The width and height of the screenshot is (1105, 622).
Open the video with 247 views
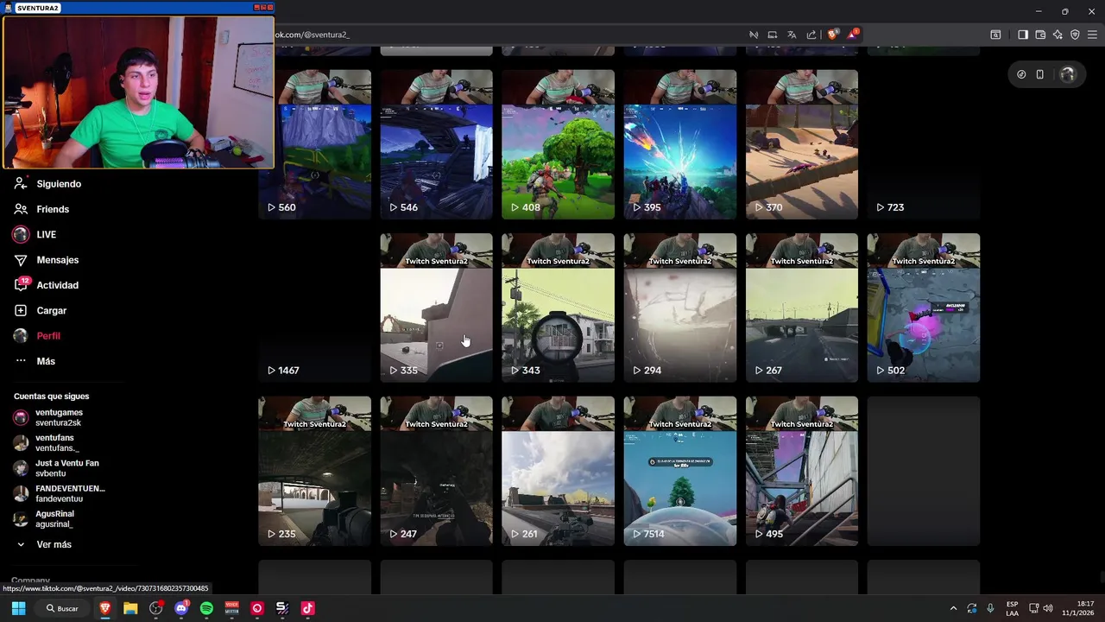pos(436,471)
